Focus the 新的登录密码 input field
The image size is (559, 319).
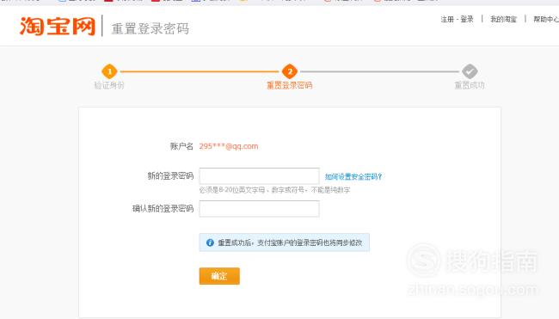[259, 176]
